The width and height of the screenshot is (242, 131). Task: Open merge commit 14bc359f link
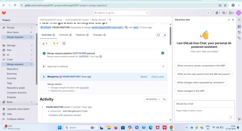click(x=84, y=88)
